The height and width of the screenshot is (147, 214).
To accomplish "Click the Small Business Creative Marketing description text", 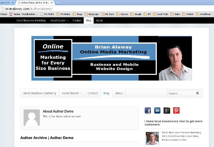I will [182, 136].
